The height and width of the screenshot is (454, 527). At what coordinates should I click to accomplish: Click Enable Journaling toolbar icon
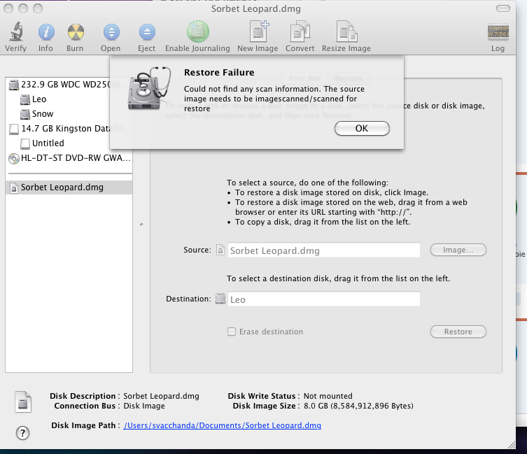[197, 31]
